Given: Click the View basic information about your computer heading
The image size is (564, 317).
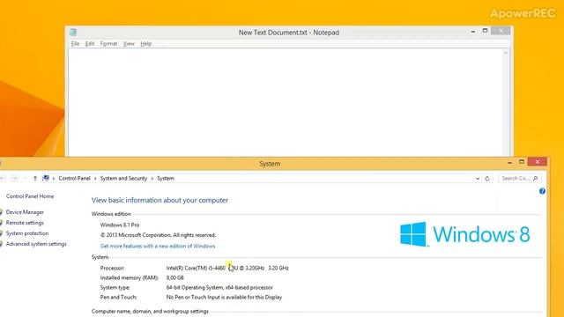Looking at the screenshot, I should click(x=160, y=200).
